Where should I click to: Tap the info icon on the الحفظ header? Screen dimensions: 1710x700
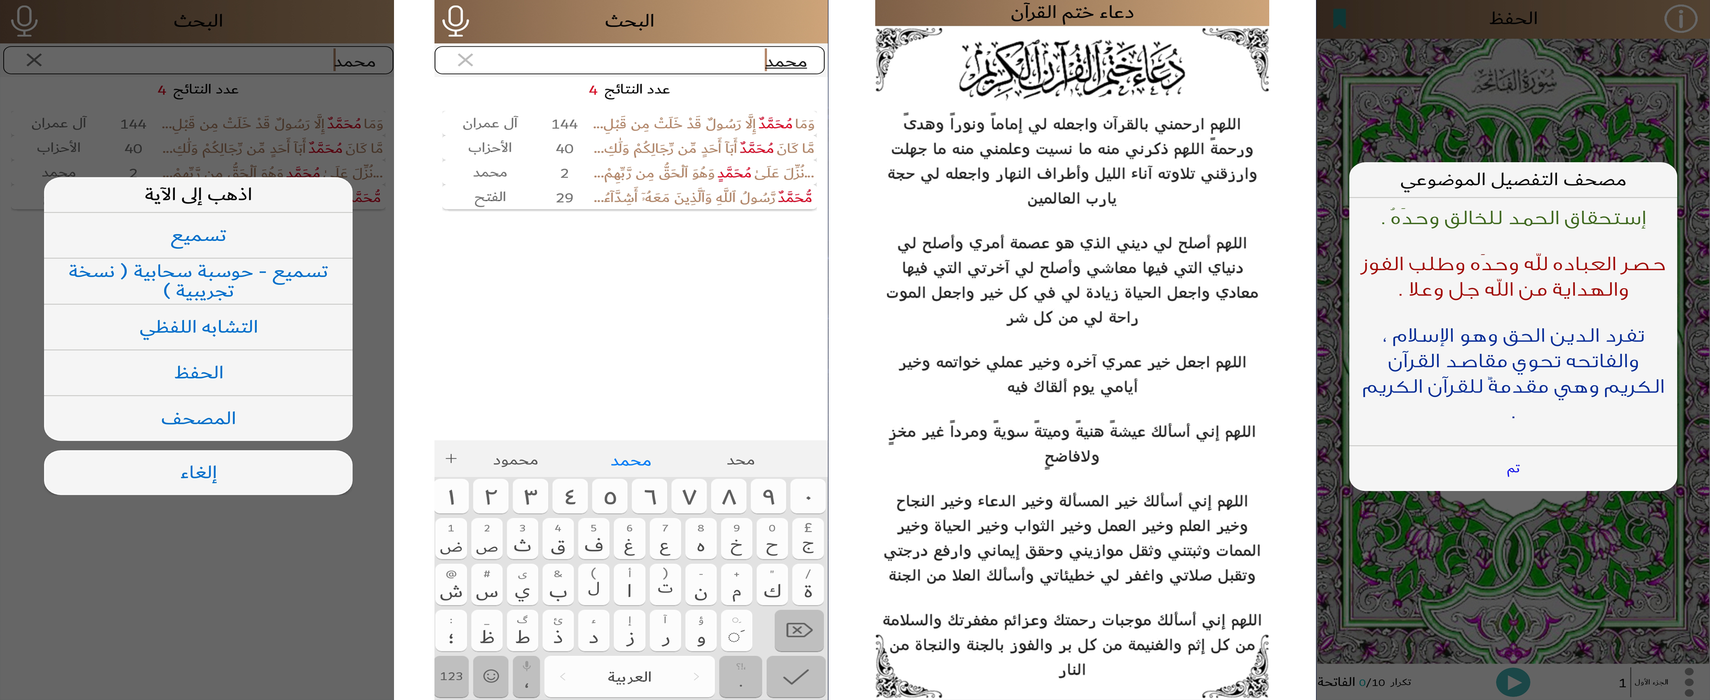coord(1680,18)
